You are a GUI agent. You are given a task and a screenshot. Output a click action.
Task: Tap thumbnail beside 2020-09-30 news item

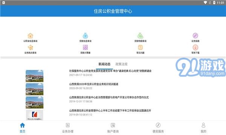click(34, 89)
